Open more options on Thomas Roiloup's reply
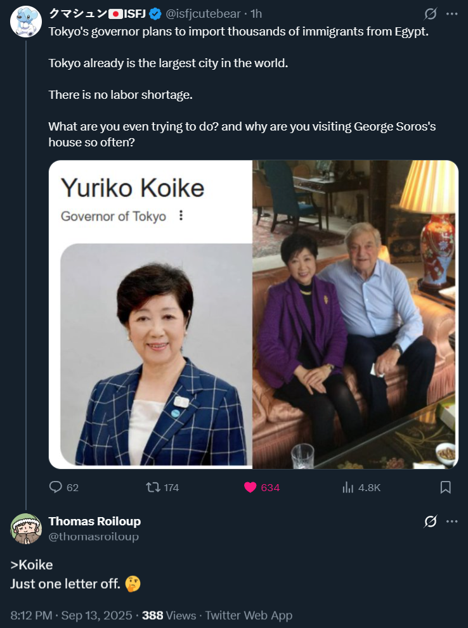Viewport: 468px width, 628px height. 452,522
